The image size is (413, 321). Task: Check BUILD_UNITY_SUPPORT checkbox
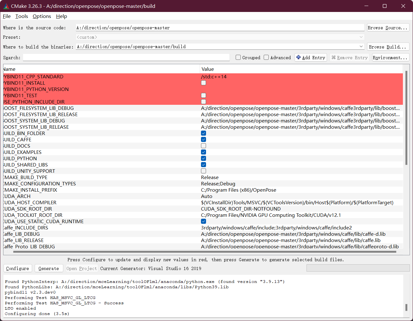tap(204, 171)
